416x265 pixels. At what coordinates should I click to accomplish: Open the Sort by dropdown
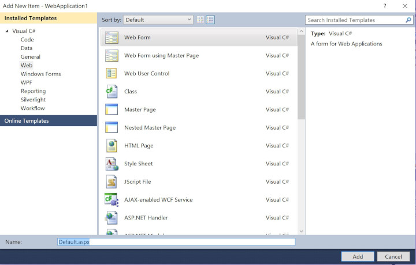pos(158,20)
